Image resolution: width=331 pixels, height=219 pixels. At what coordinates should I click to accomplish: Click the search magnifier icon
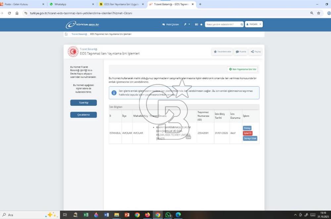(x=242, y=24)
